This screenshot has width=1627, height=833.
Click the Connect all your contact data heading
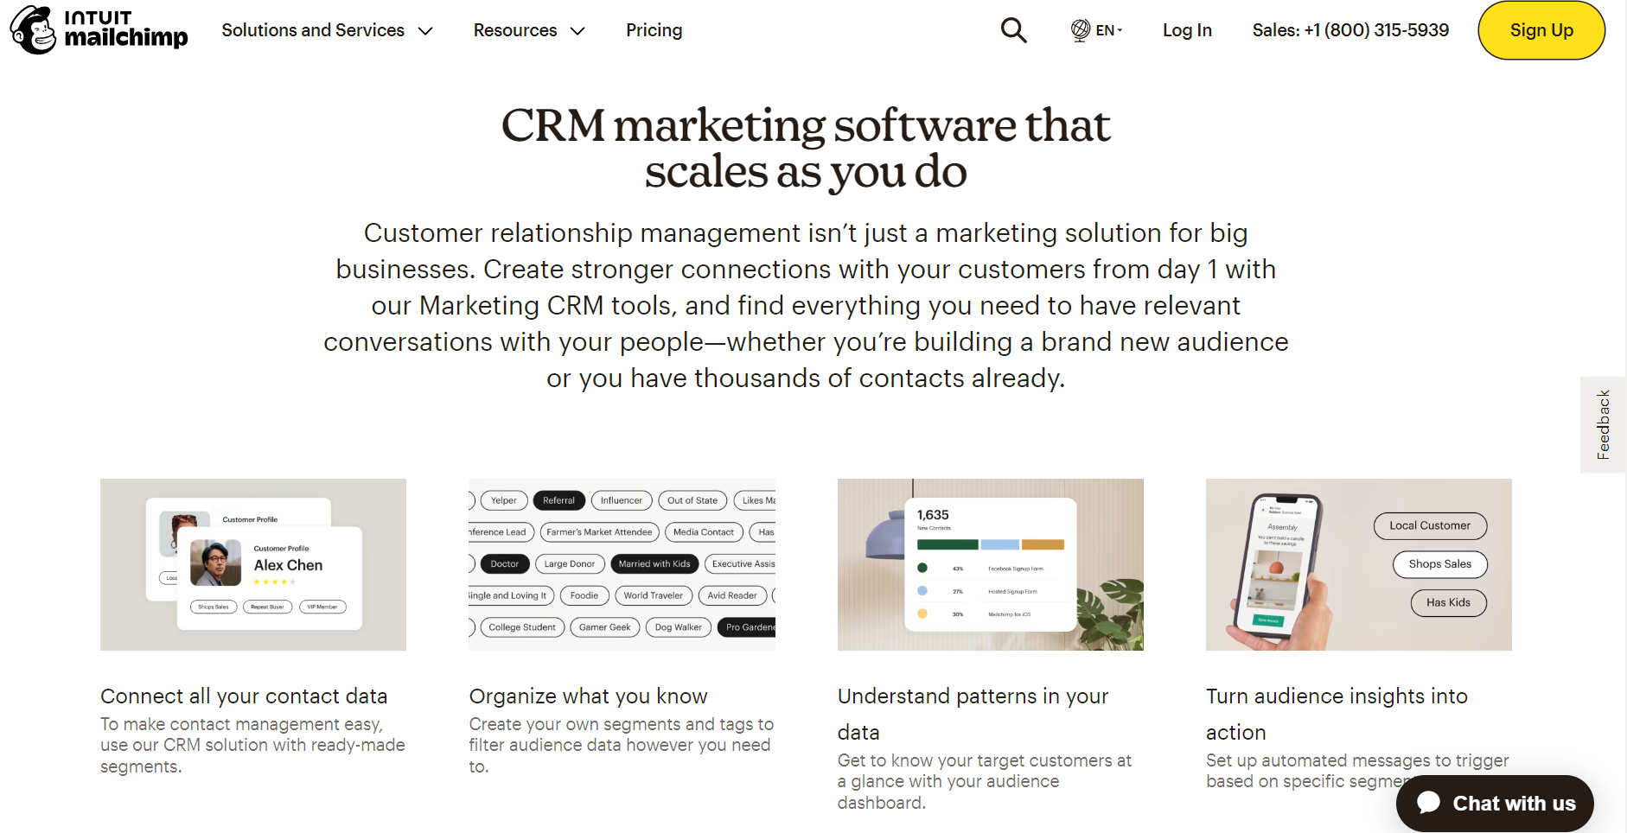(244, 696)
